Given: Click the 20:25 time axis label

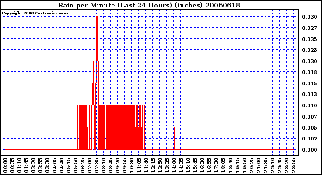Looking at the screenshot, I should tap(251, 165).
